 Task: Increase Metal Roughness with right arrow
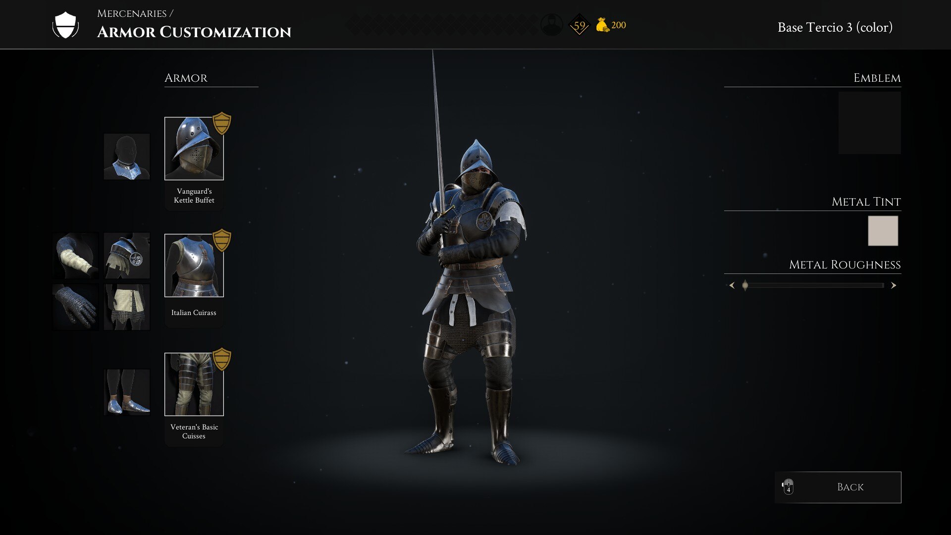pos(894,285)
